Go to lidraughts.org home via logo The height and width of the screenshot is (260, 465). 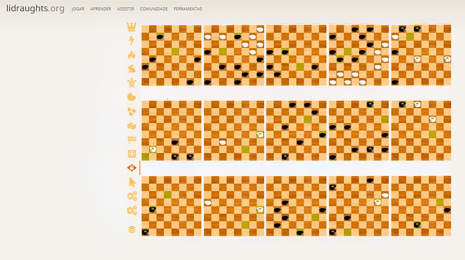[x=35, y=8]
